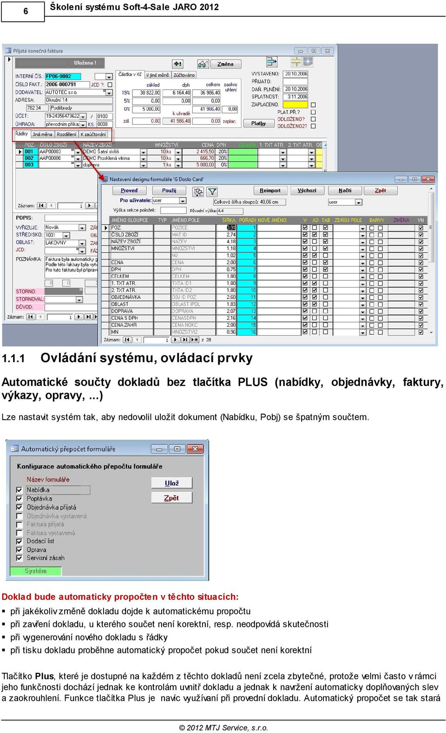Click the filter funnel icon in design form
Image resolution: width=446 pixels, height=733 pixels.
coord(212,191)
